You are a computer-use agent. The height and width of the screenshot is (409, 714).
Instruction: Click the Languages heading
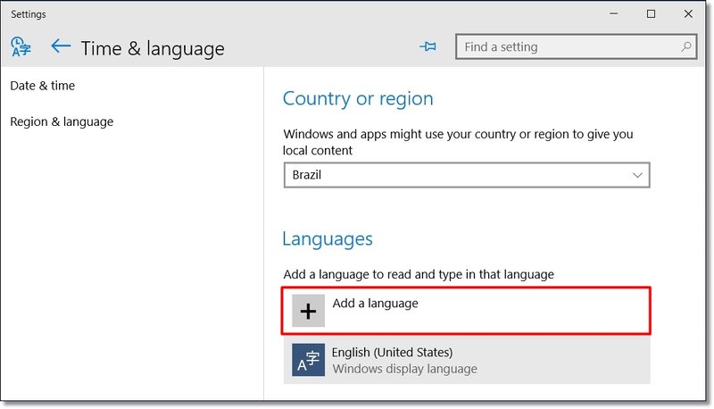(x=328, y=239)
